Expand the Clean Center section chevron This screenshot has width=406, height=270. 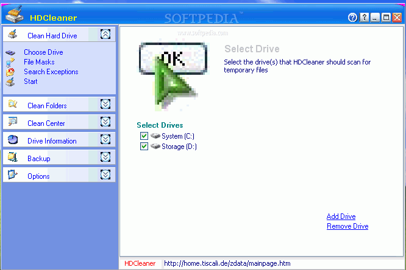[105, 122]
